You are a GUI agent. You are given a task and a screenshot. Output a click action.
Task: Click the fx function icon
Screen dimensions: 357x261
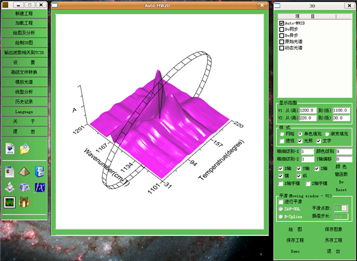40,188
